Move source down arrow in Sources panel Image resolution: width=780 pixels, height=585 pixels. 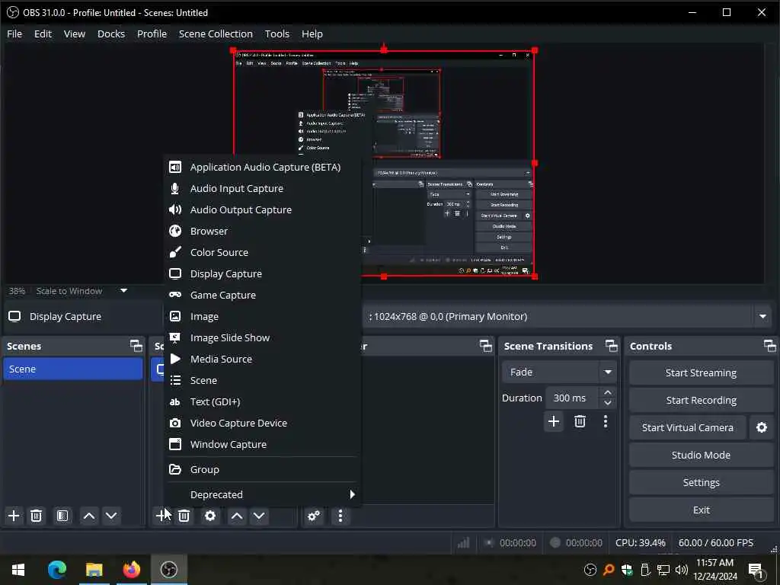tap(259, 516)
